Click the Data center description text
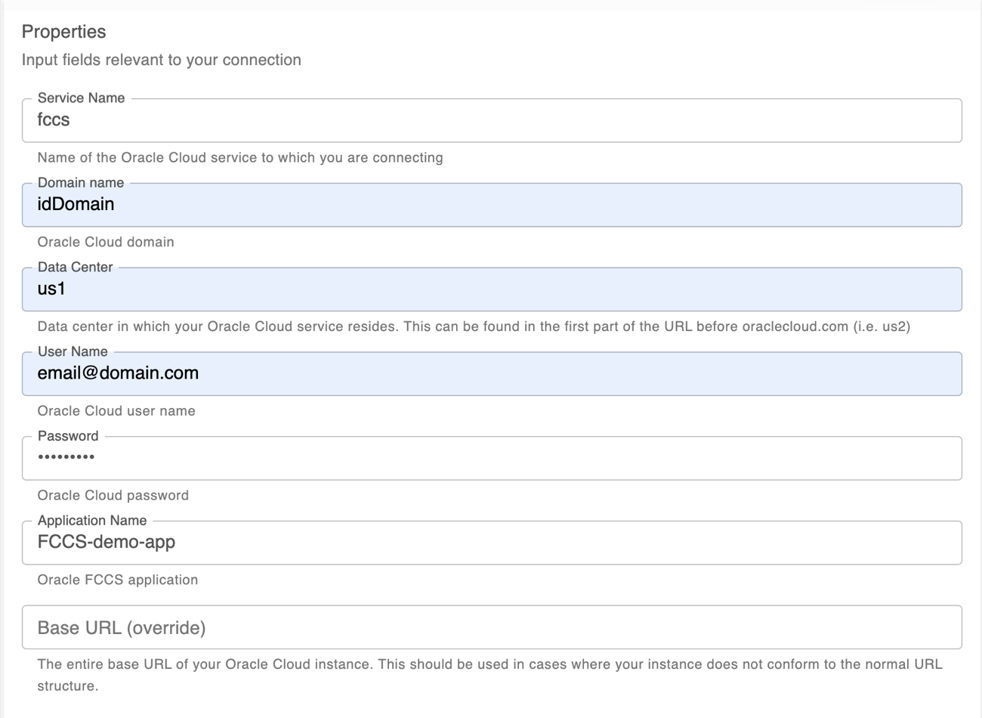982x718 pixels. click(474, 327)
